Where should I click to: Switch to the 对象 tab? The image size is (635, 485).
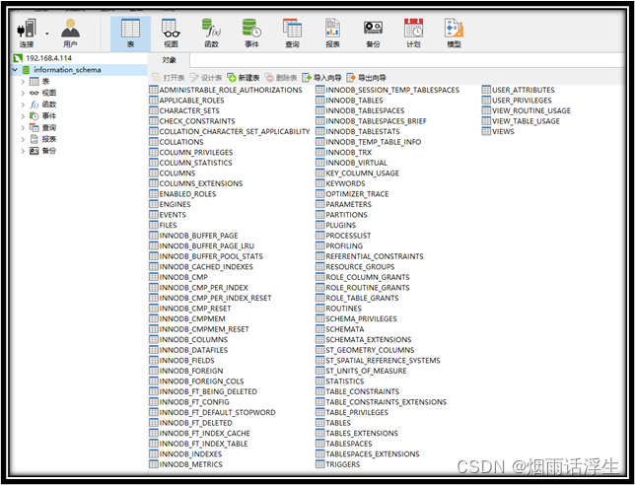(x=169, y=60)
